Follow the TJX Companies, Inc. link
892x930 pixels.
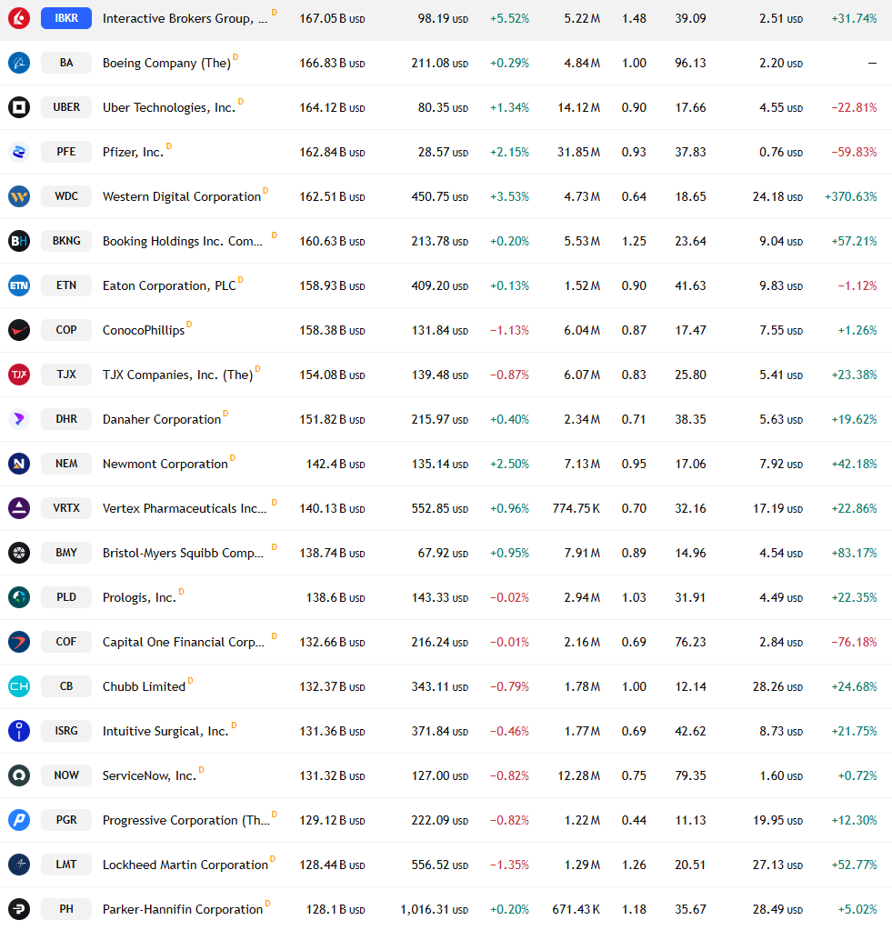click(178, 375)
